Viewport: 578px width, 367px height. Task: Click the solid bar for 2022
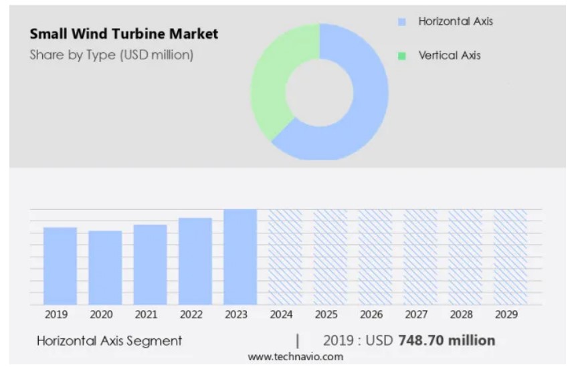[195, 261]
